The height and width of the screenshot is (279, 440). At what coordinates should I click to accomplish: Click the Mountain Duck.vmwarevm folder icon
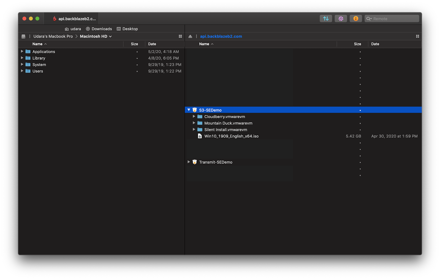[200, 123]
